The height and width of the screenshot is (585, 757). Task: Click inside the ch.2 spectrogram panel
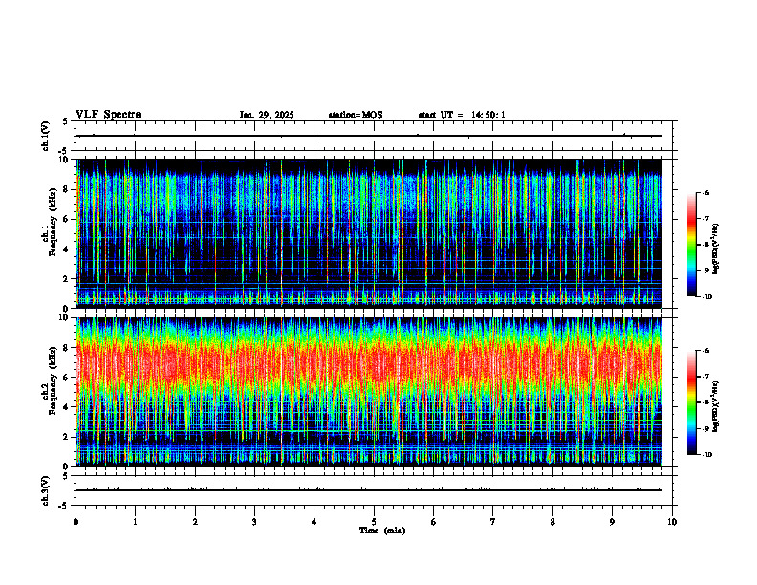tap(369, 392)
